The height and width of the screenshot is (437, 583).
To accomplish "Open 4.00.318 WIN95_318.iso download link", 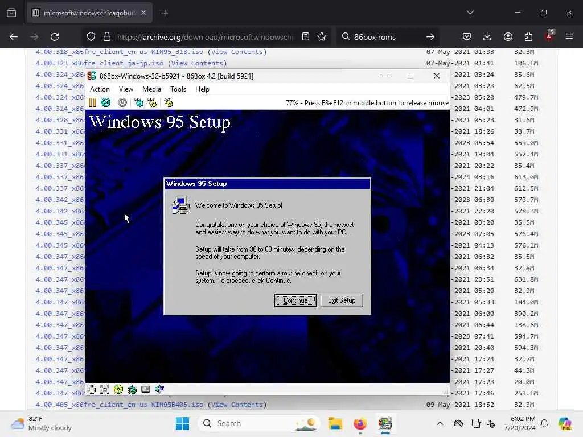I will point(120,52).
